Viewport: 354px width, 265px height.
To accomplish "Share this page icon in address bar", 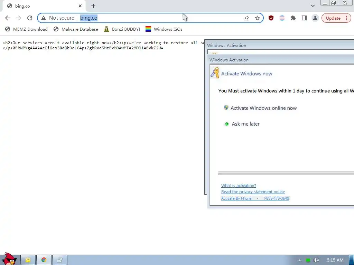I will coord(246,18).
